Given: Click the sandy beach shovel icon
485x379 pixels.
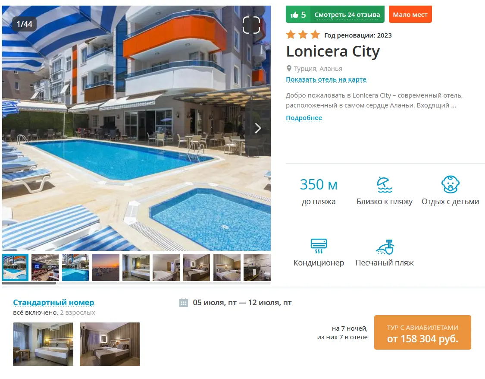Looking at the screenshot, I should [x=385, y=247].
